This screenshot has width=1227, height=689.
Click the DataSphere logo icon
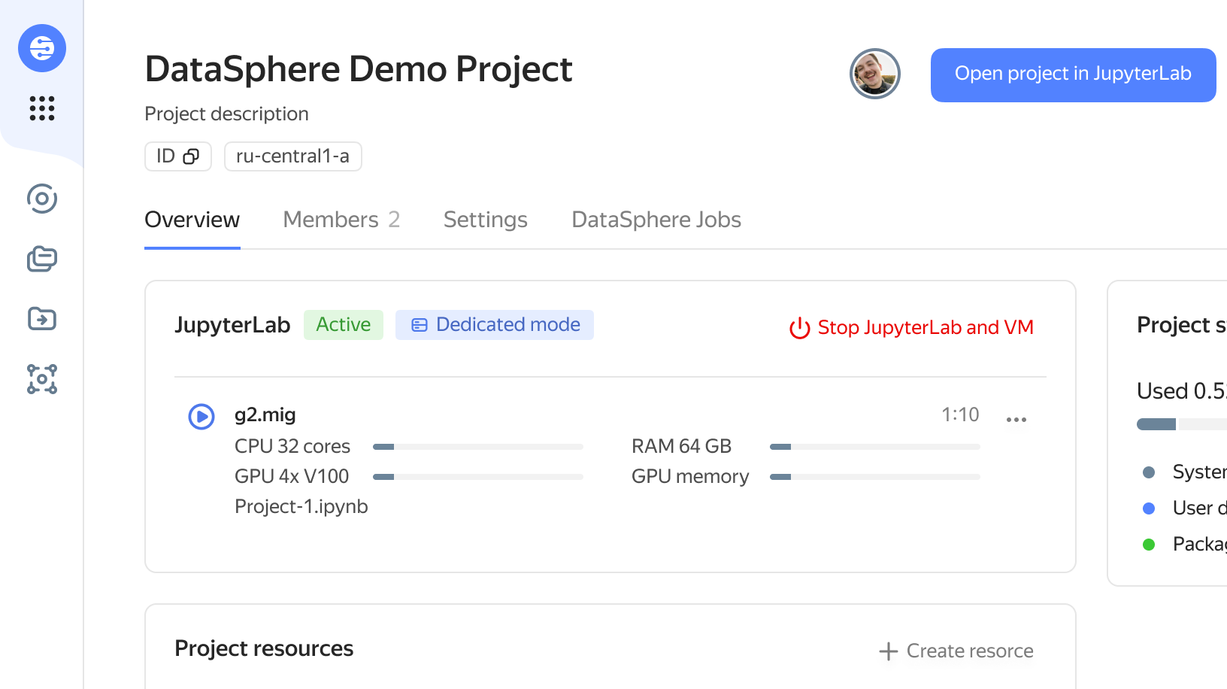coord(42,48)
